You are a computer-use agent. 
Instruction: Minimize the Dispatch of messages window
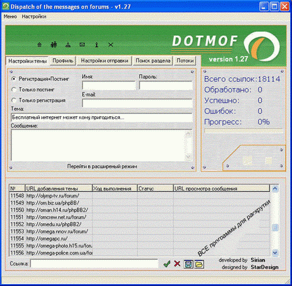tap(264, 7)
